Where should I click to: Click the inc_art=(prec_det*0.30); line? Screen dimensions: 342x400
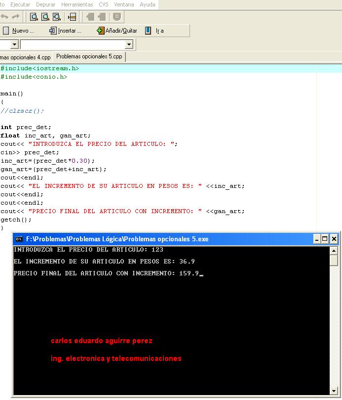tap(47, 161)
